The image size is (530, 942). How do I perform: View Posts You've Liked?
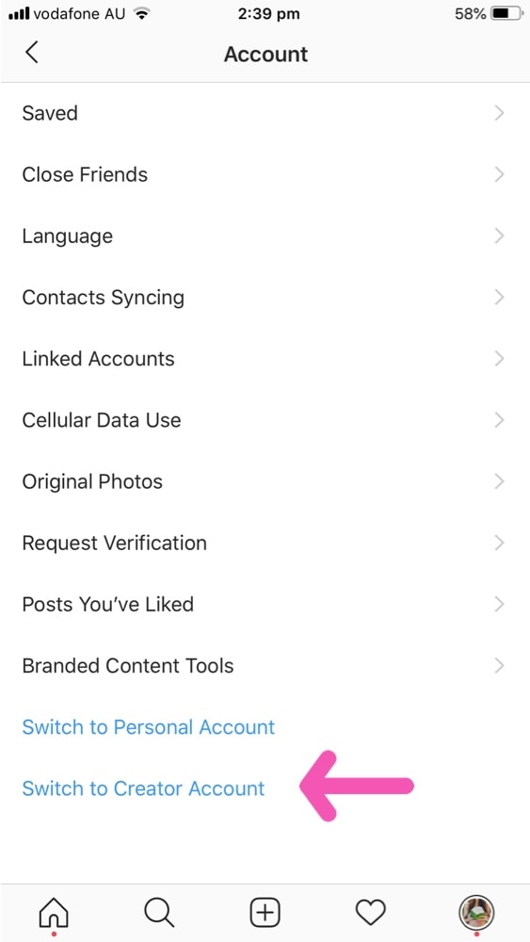(x=265, y=604)
